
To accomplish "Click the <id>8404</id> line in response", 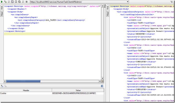I will [134, 48].
